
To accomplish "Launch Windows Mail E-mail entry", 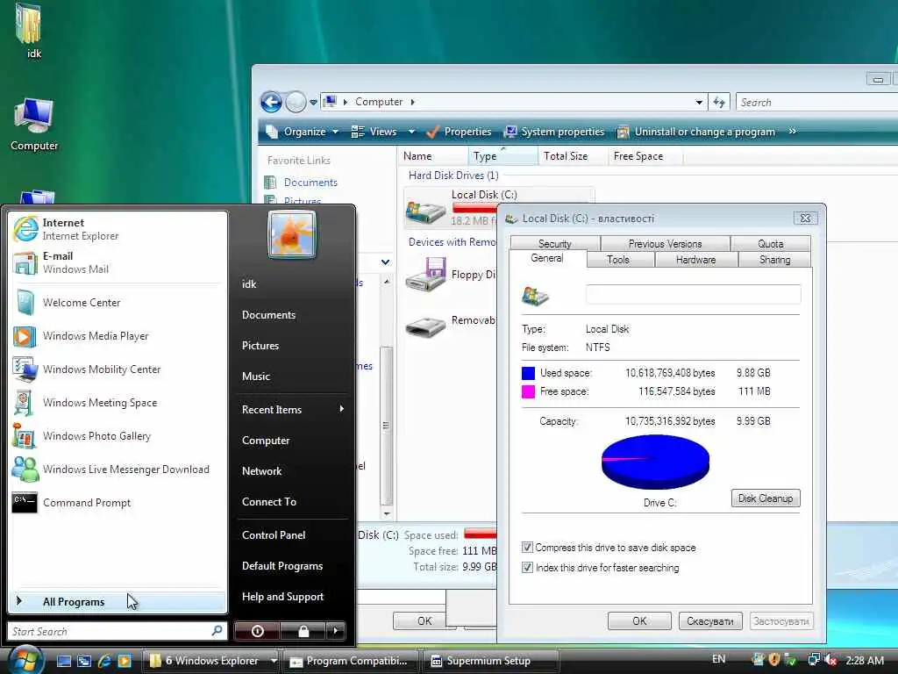I will click(118, 262).
